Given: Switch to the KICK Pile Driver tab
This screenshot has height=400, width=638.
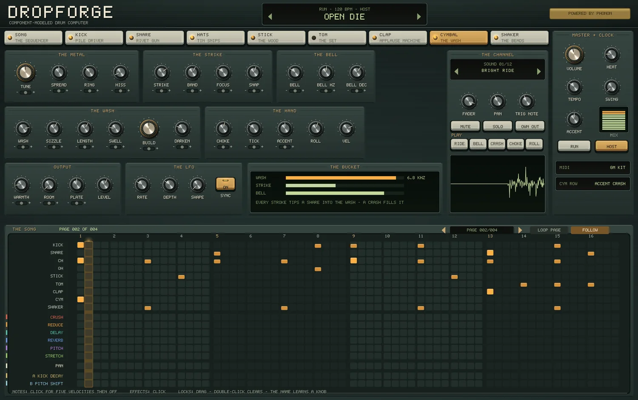Looking at the screenshot, I should click(94, 37).
